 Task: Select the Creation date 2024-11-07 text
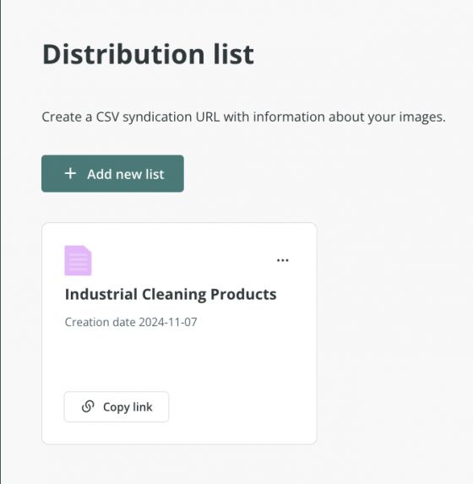pos(131,322)
